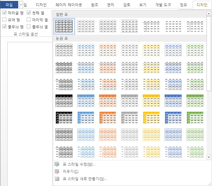Choose the green header and first-column dark table style
Image resolution: width=212 pixels, height=186 pixels.
coord(195,118)
